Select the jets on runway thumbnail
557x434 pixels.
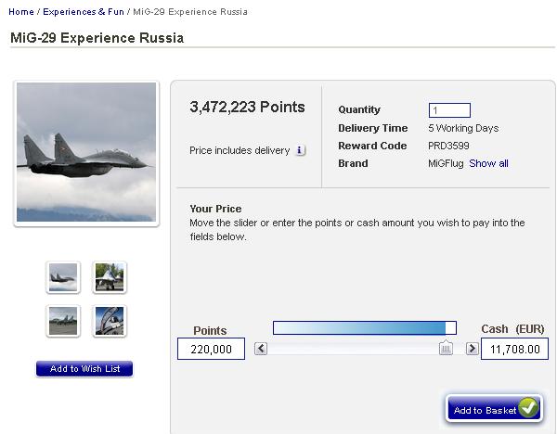click(x=64, y=321)
